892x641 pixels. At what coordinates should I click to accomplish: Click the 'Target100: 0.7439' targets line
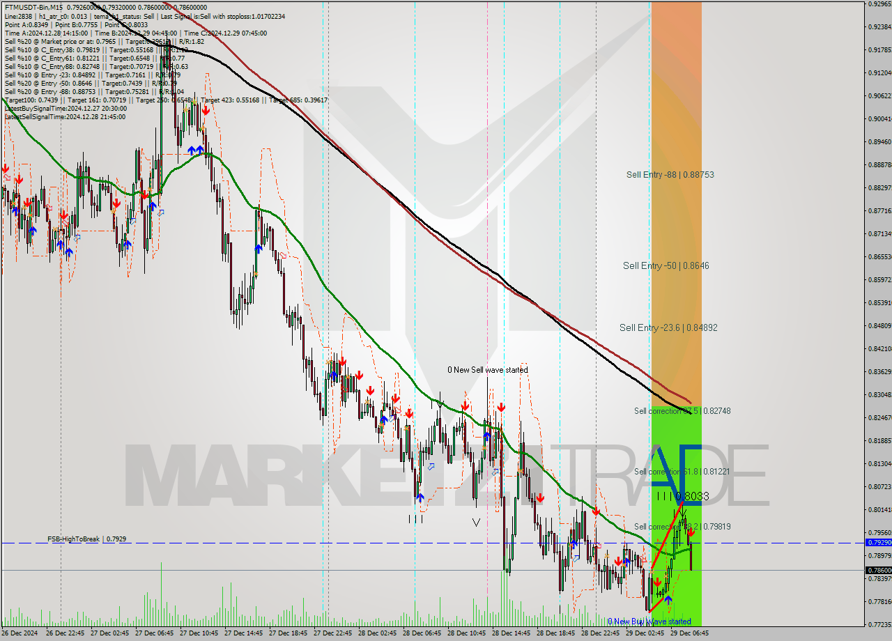[x=166, y=100]
